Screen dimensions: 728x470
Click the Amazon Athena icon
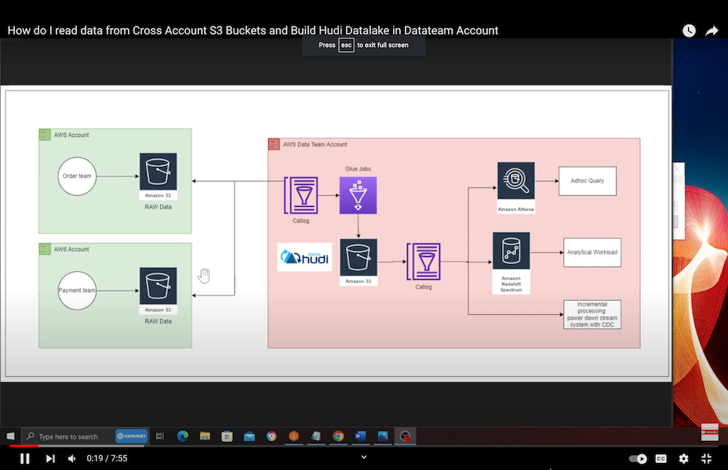pos(515,182)
